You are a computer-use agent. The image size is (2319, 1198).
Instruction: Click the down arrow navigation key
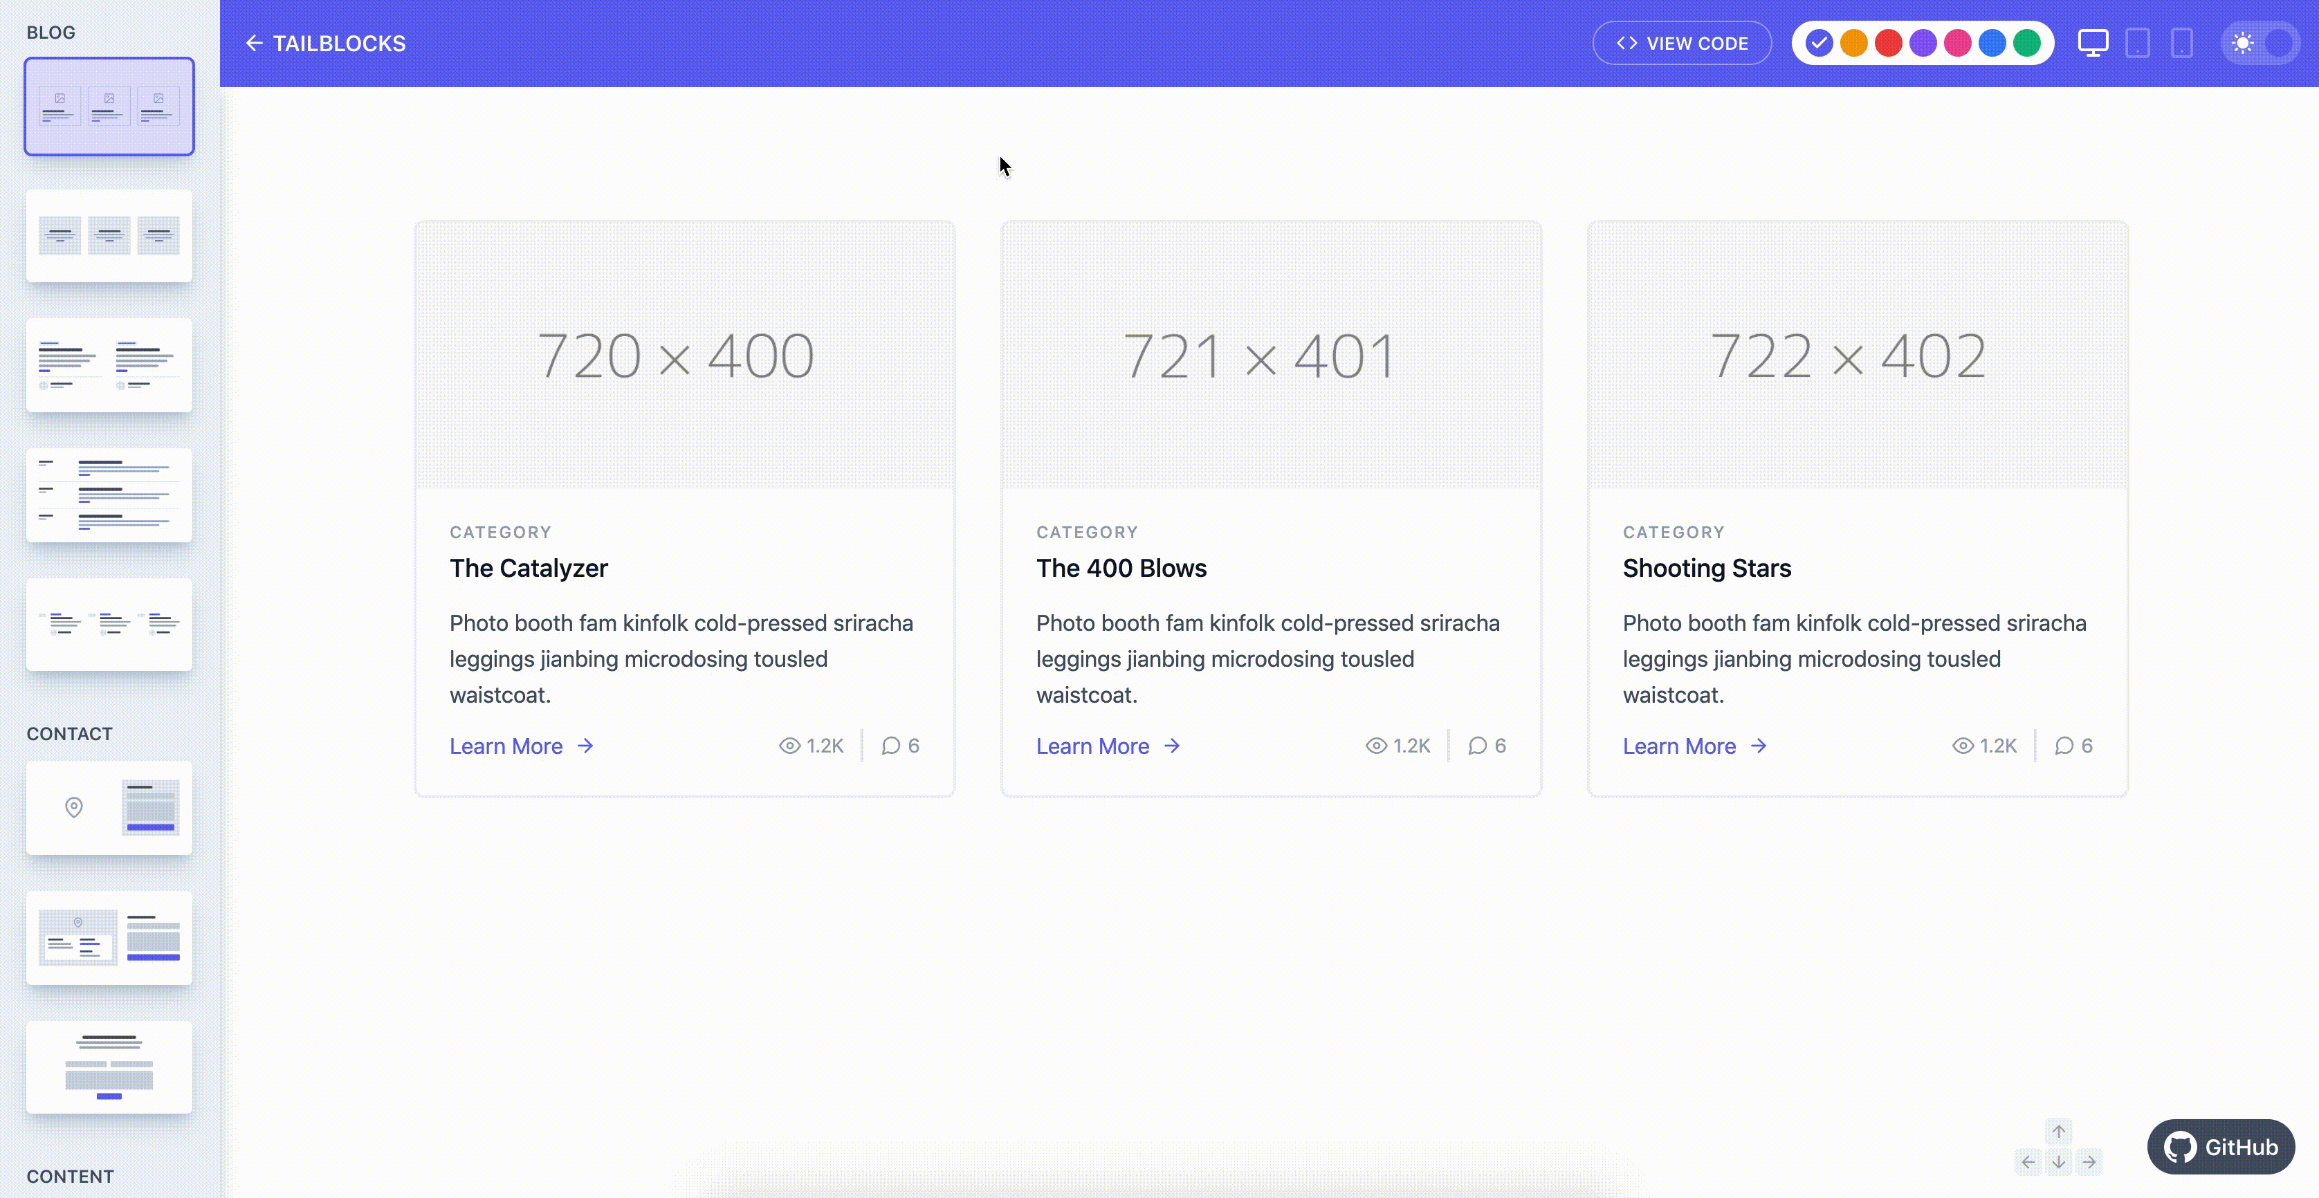point(2058,1162)
